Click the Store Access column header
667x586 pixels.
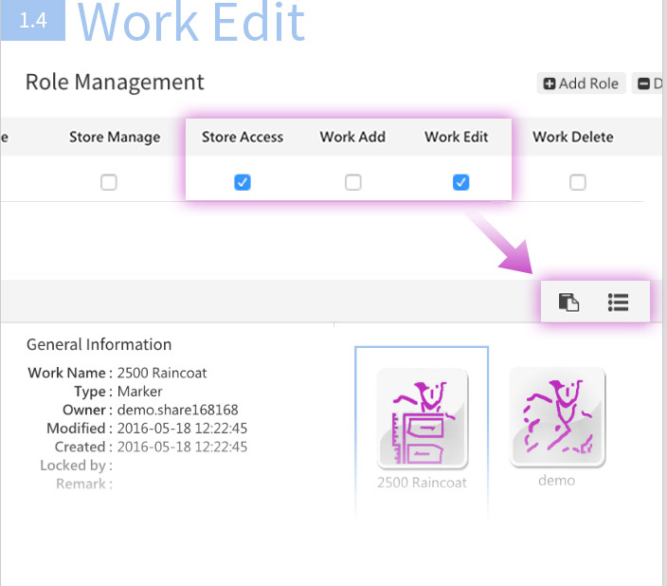click(x=243, y=137)
